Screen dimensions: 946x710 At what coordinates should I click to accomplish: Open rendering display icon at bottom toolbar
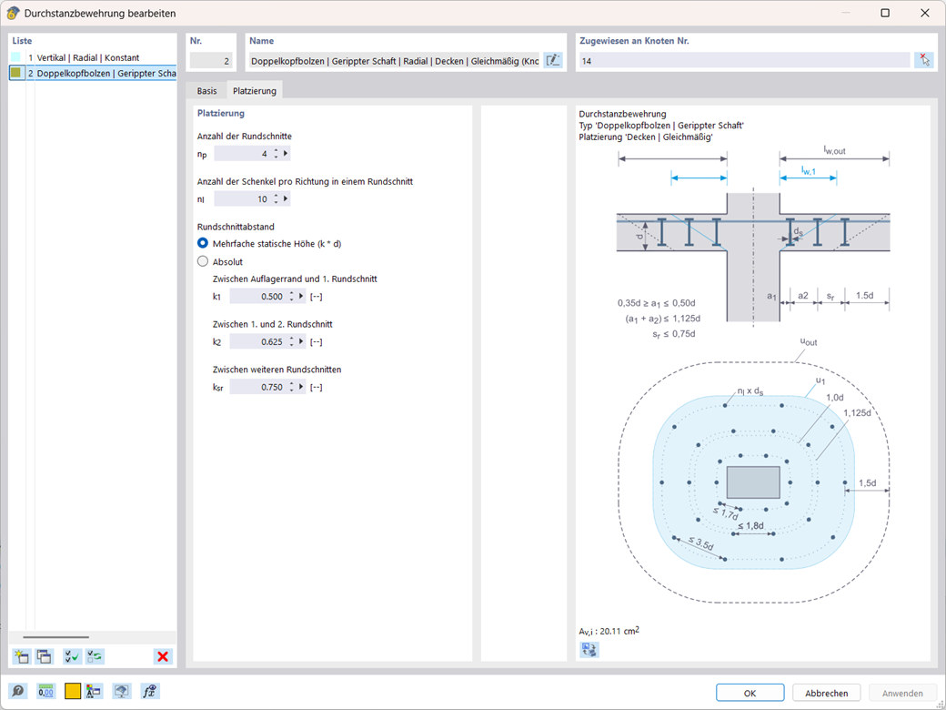coord(121,691)
